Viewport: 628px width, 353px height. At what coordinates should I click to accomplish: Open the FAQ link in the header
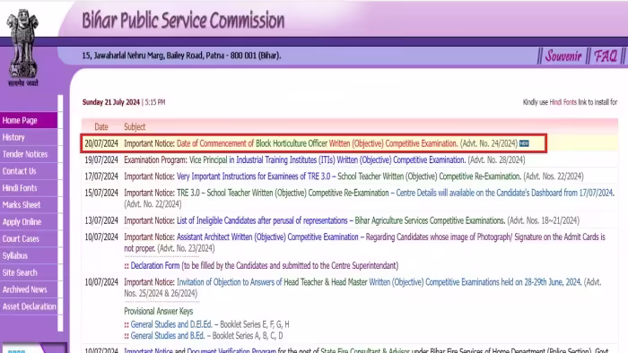[606, 56]
